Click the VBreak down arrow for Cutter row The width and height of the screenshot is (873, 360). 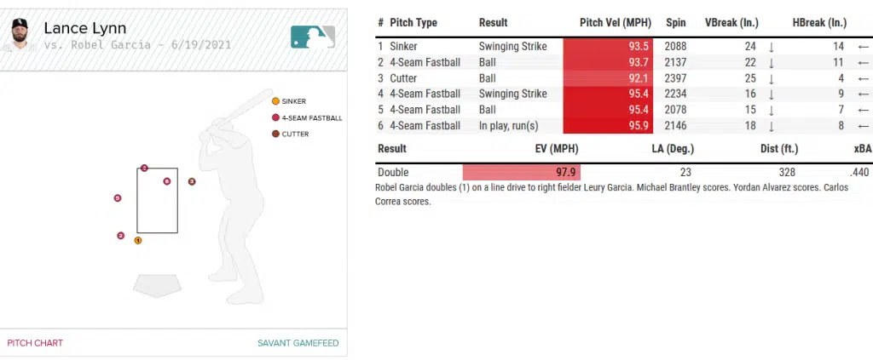click(x=771, y=78)
